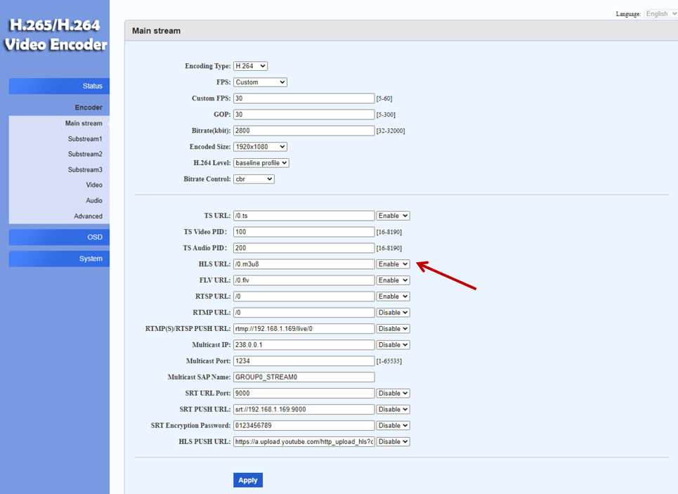Open the SRT PUSH URL Disable dropdown

pos(393,410)
